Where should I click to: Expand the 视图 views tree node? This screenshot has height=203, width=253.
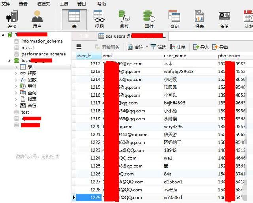[x=16, y=73]
